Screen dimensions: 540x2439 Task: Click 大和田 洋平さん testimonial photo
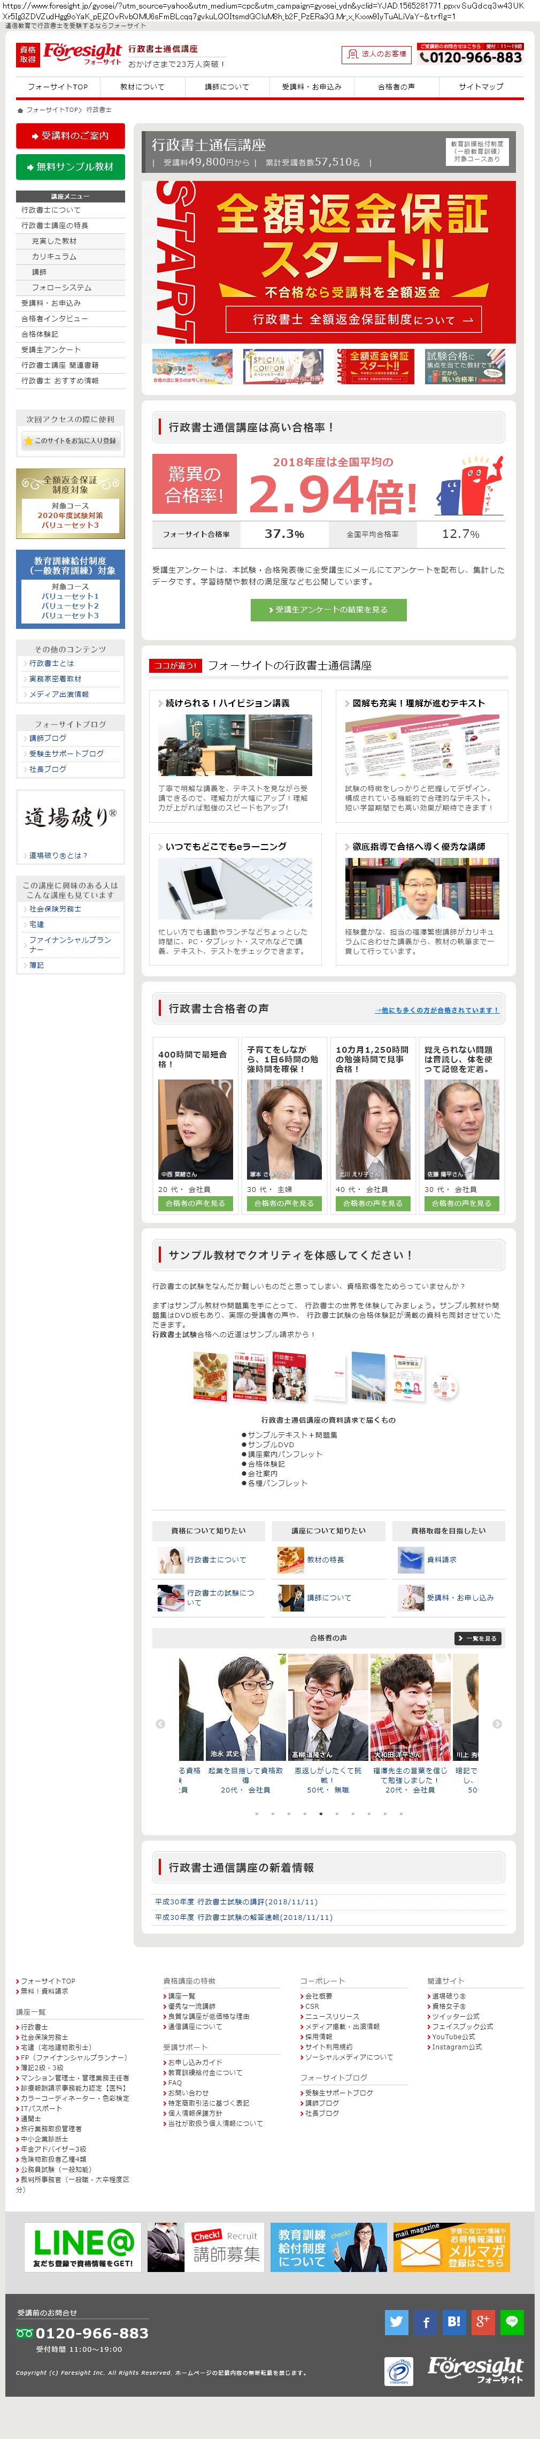(410, 1706)
